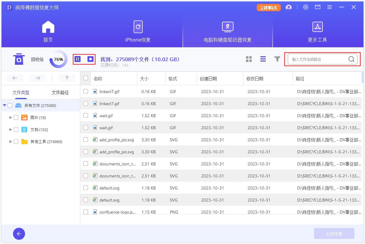
Task: Open the filter funnel options
Action: pos(277,59)
